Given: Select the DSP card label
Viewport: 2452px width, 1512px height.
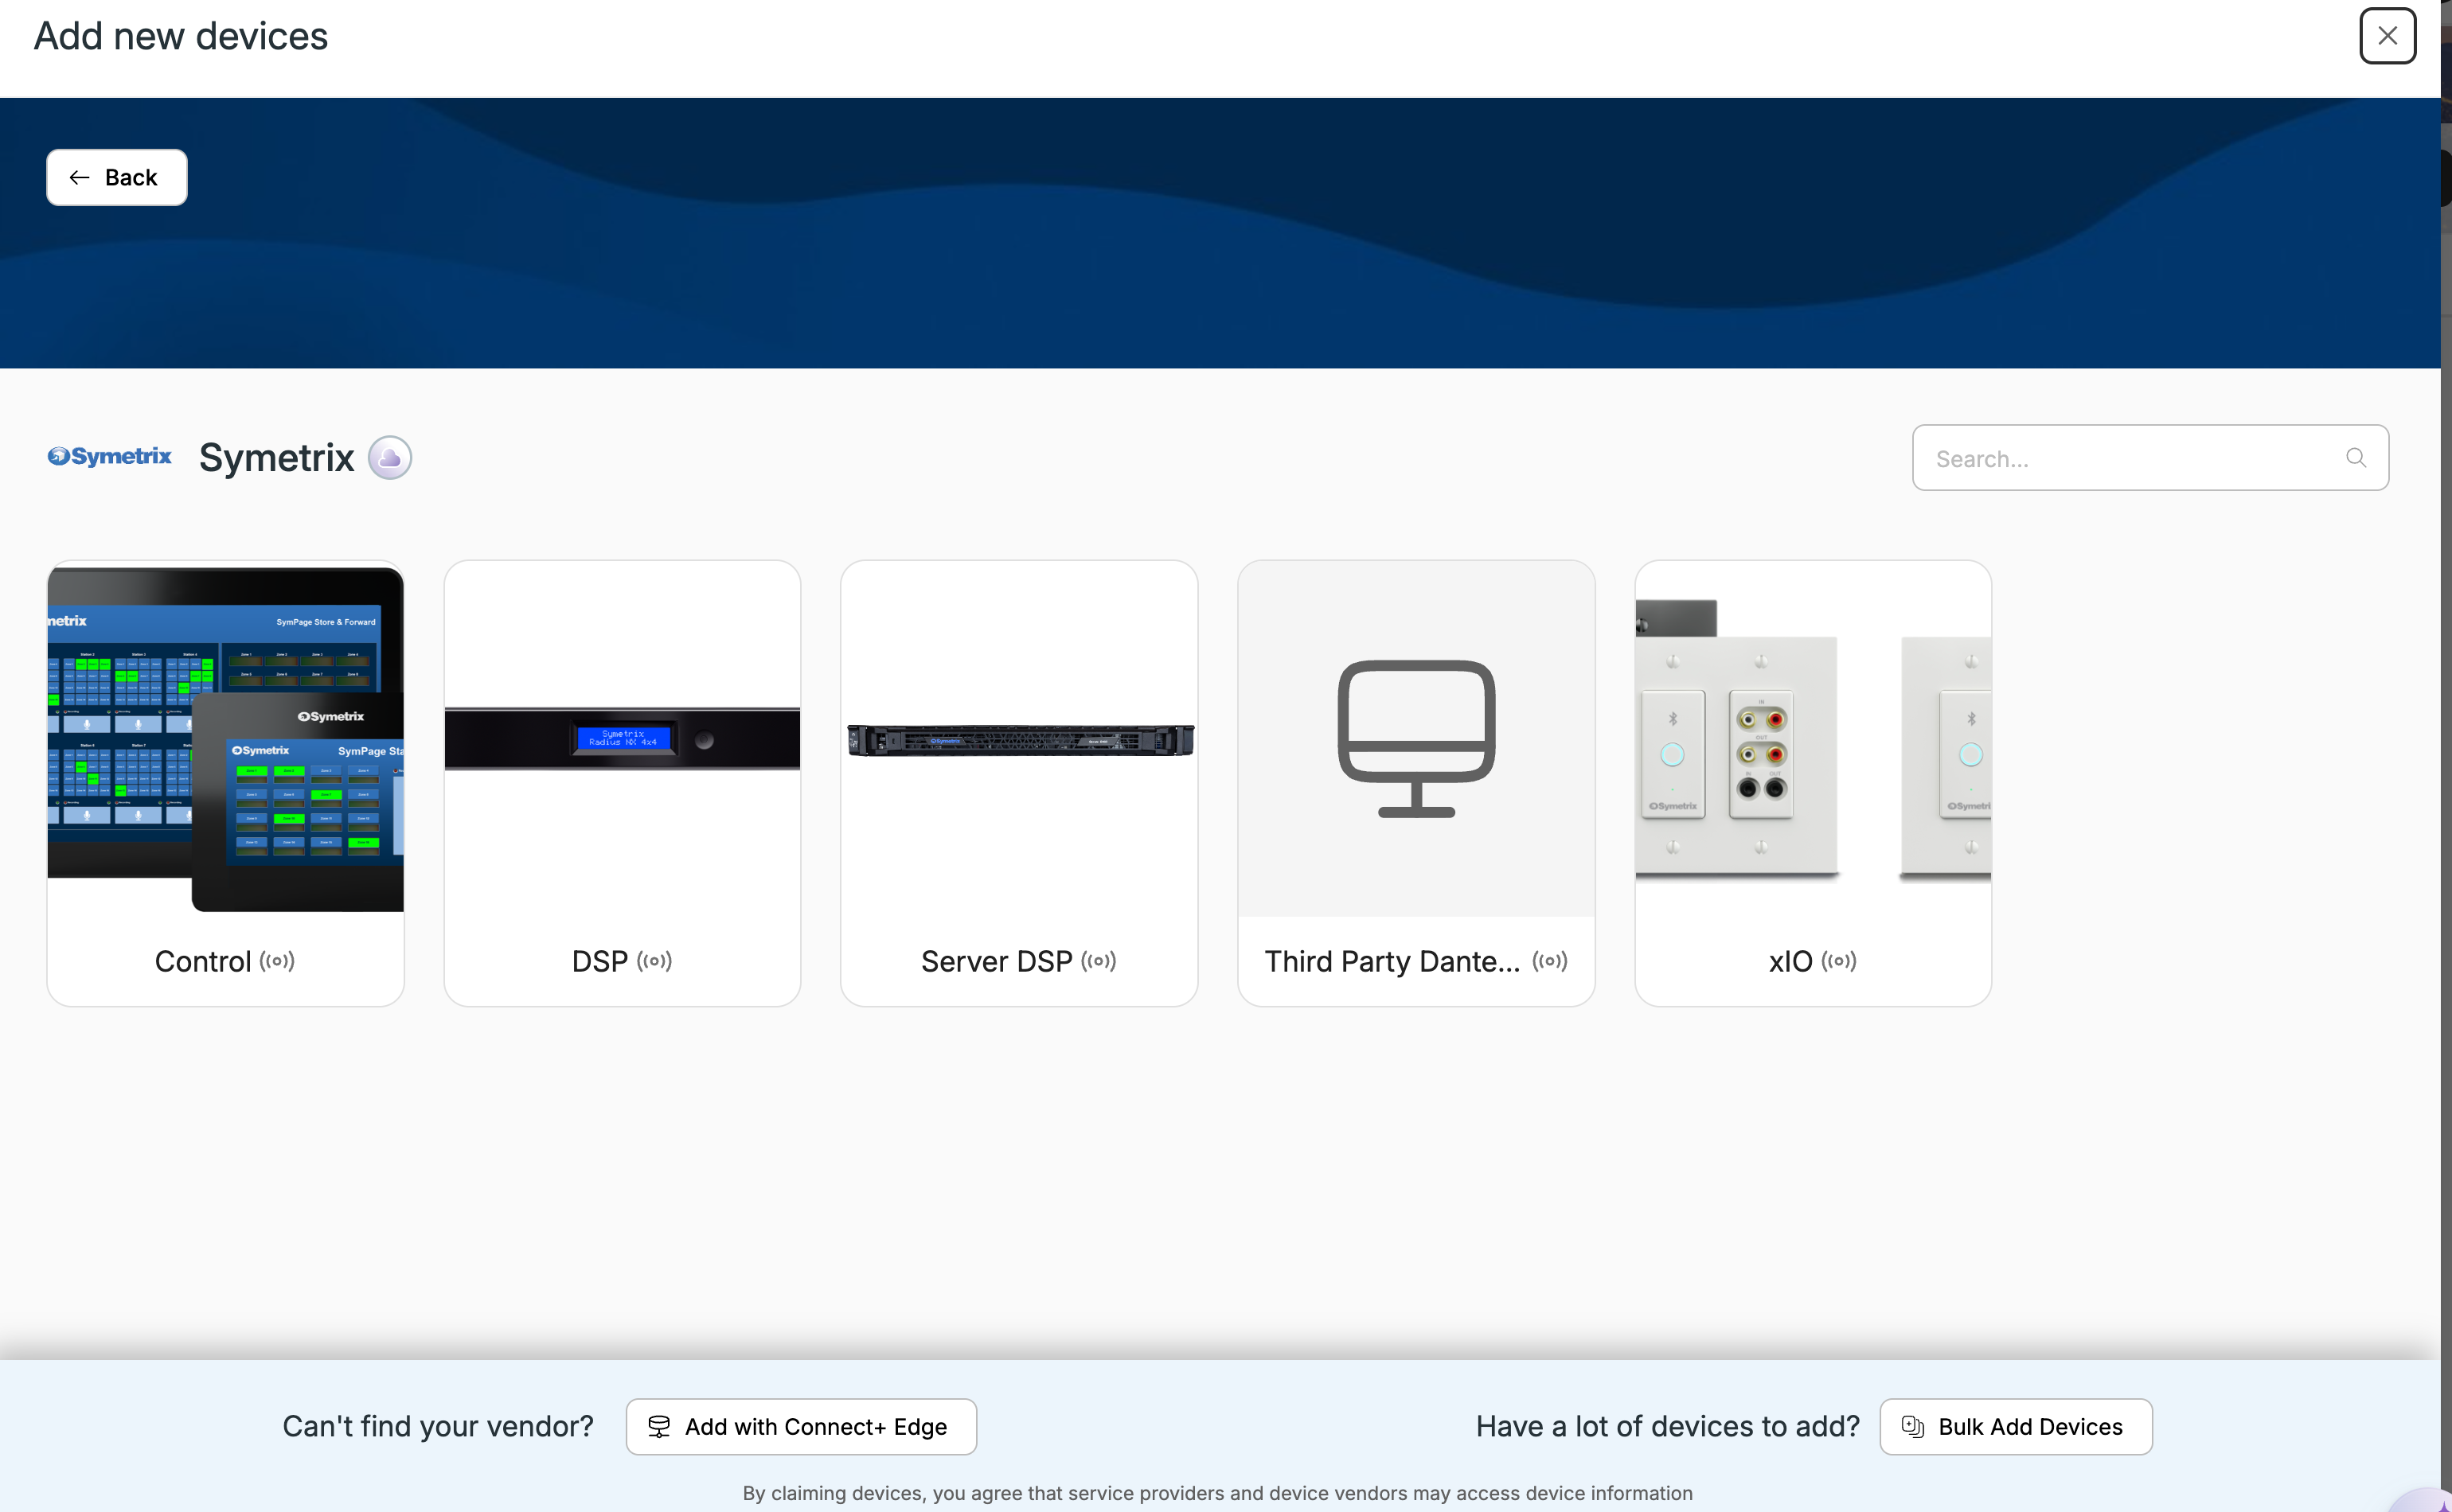Looking at the screenshot, I should [x=599, y=961].
